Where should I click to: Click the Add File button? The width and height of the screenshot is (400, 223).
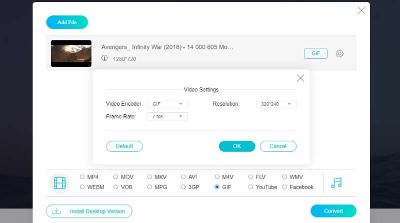67,22
